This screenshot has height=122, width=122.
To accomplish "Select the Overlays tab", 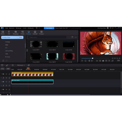I will pos(29,33).
